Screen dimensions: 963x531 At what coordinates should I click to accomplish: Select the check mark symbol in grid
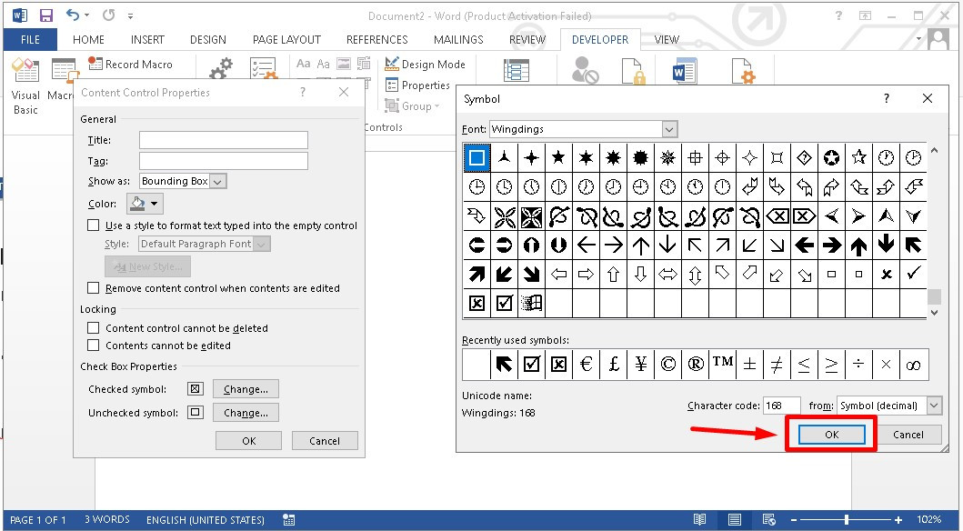913,273
